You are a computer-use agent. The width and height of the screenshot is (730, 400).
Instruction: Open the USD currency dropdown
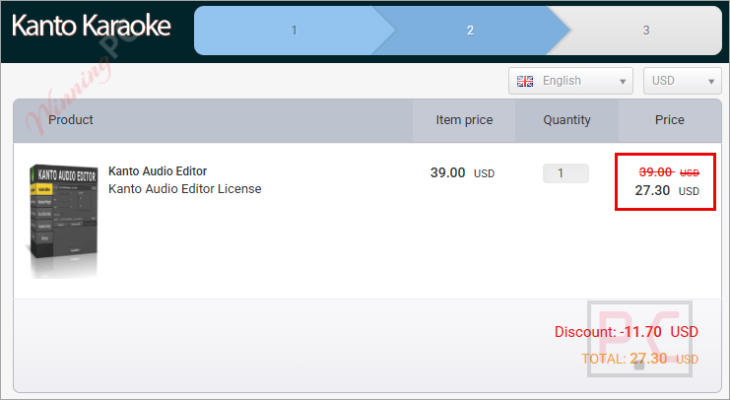(682, 81)
